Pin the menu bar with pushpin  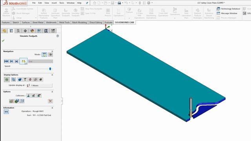point(87,3)
